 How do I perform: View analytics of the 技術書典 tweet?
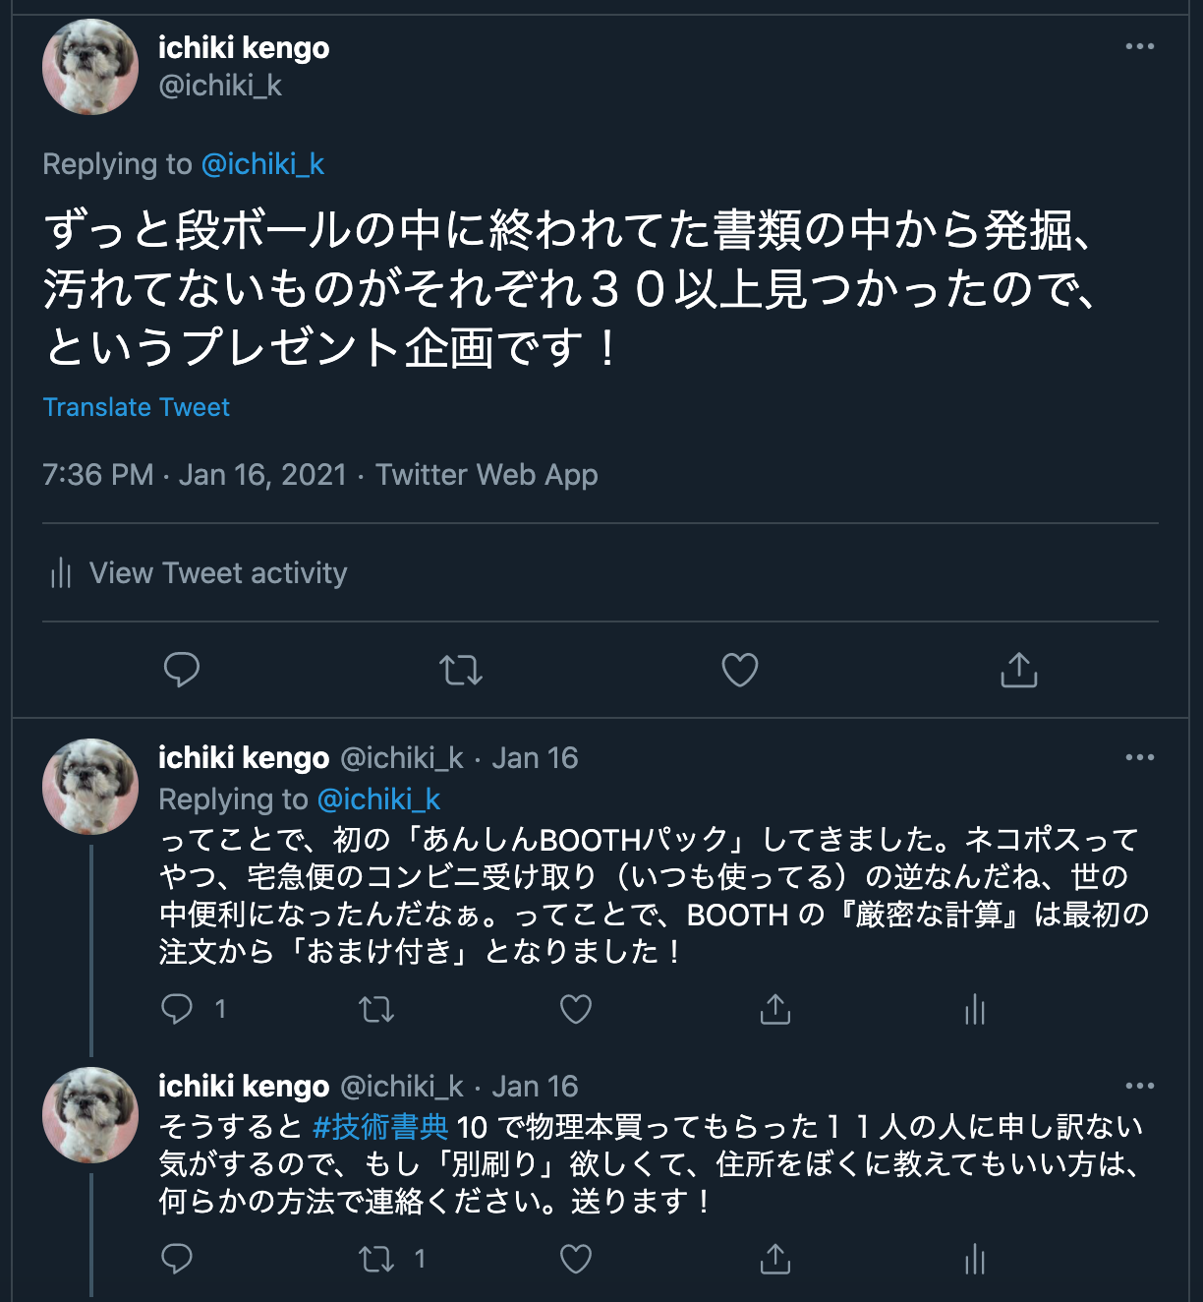click(x=975, y=1259)
